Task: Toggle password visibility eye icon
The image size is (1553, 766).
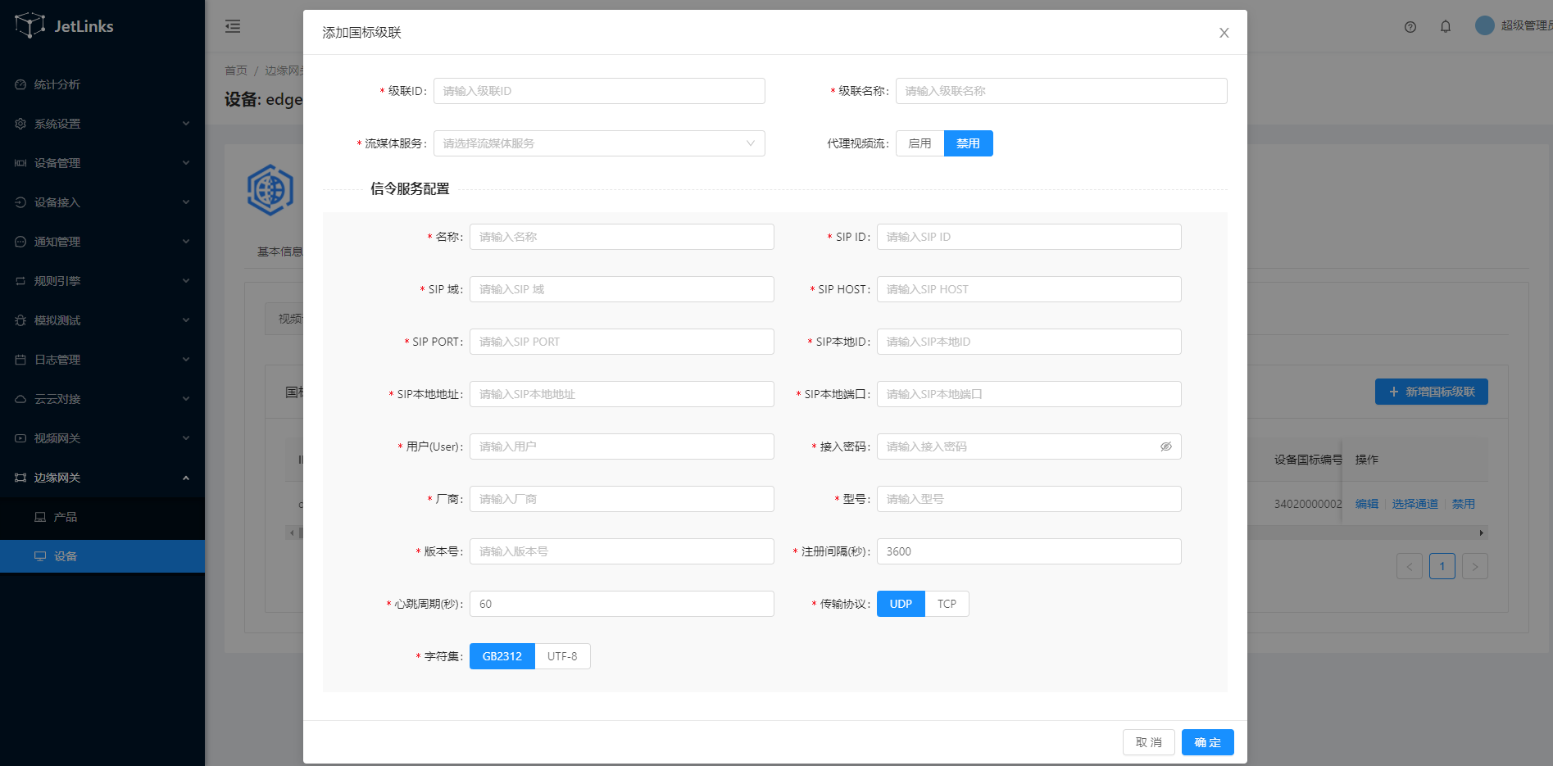Action: click(1165, 446)
